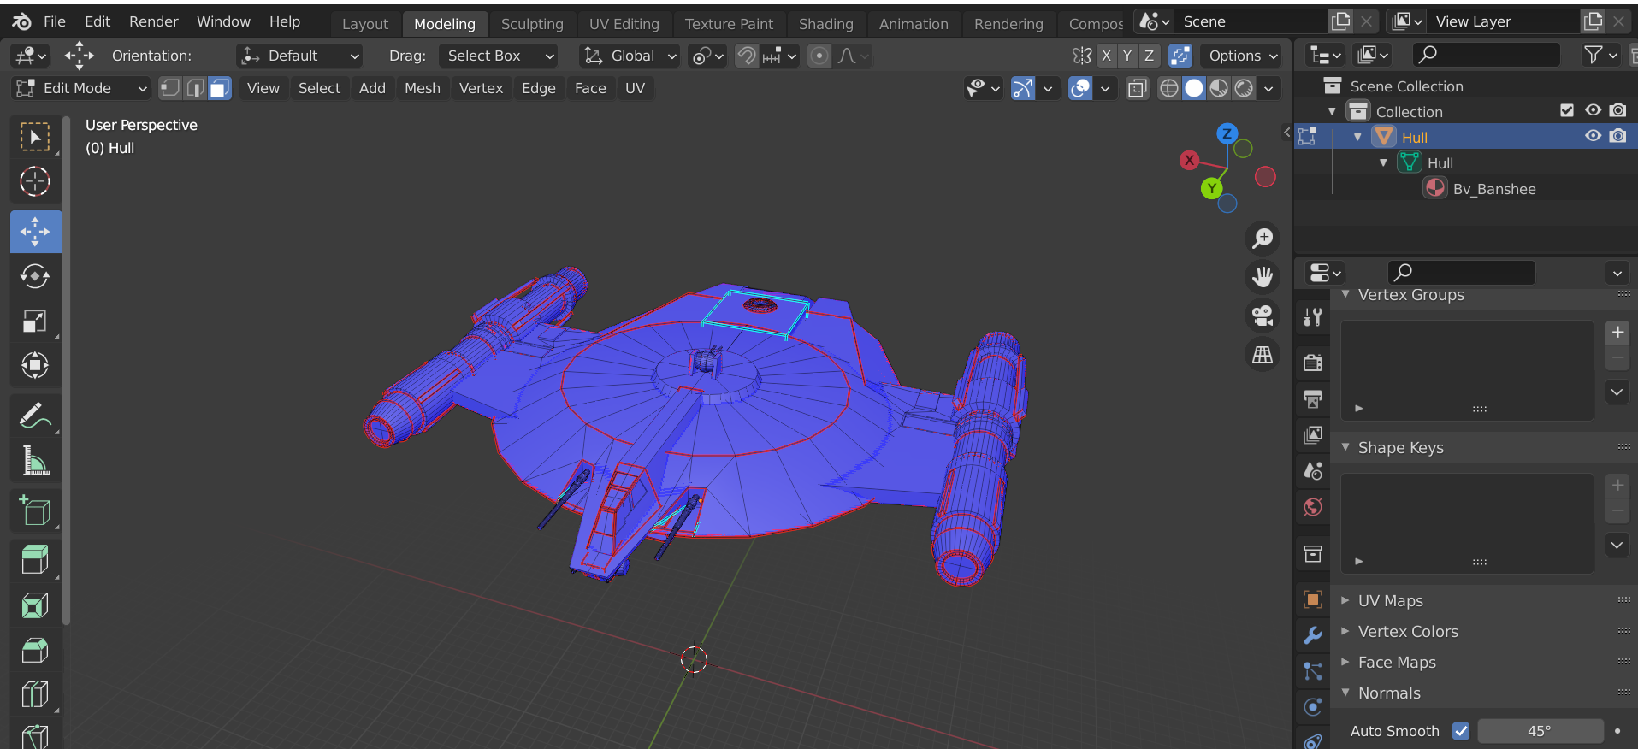Activate the 3D Cursor tool
Viewport: 1638px width, 749px height.
tap(35, 181)
